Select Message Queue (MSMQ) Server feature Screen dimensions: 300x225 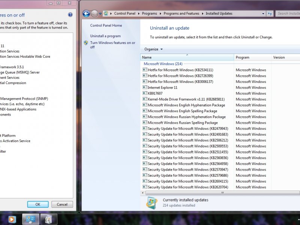click(x=20, y=72)
